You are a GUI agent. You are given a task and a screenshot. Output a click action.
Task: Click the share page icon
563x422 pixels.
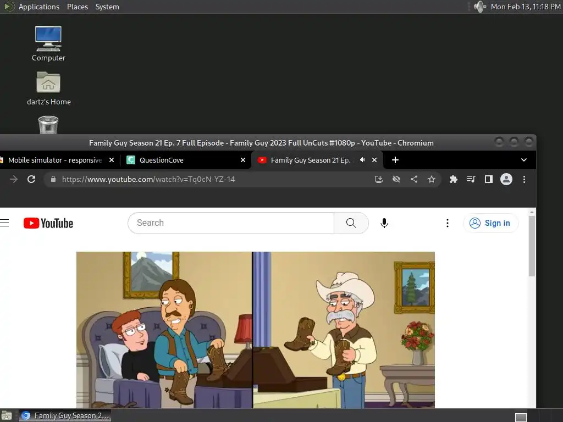413,179
